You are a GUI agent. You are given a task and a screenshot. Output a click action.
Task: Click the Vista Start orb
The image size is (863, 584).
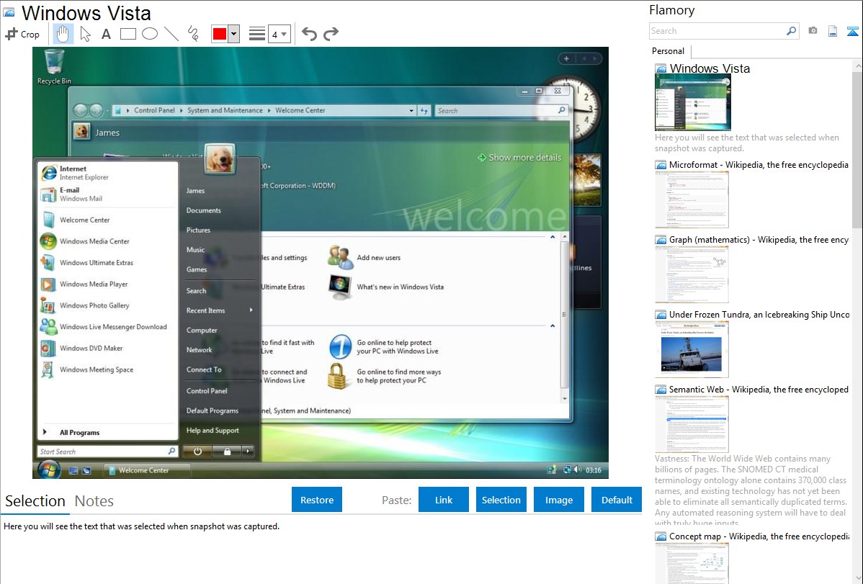49,470
